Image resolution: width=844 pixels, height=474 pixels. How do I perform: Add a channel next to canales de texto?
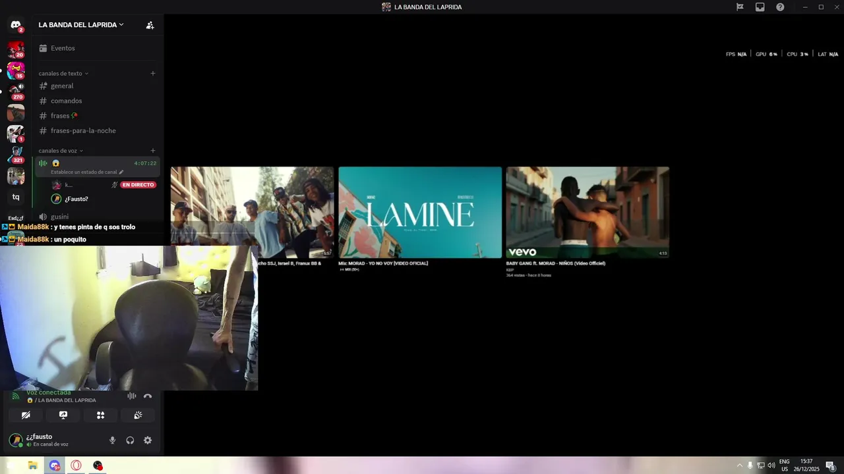click(x=153, y=73)
